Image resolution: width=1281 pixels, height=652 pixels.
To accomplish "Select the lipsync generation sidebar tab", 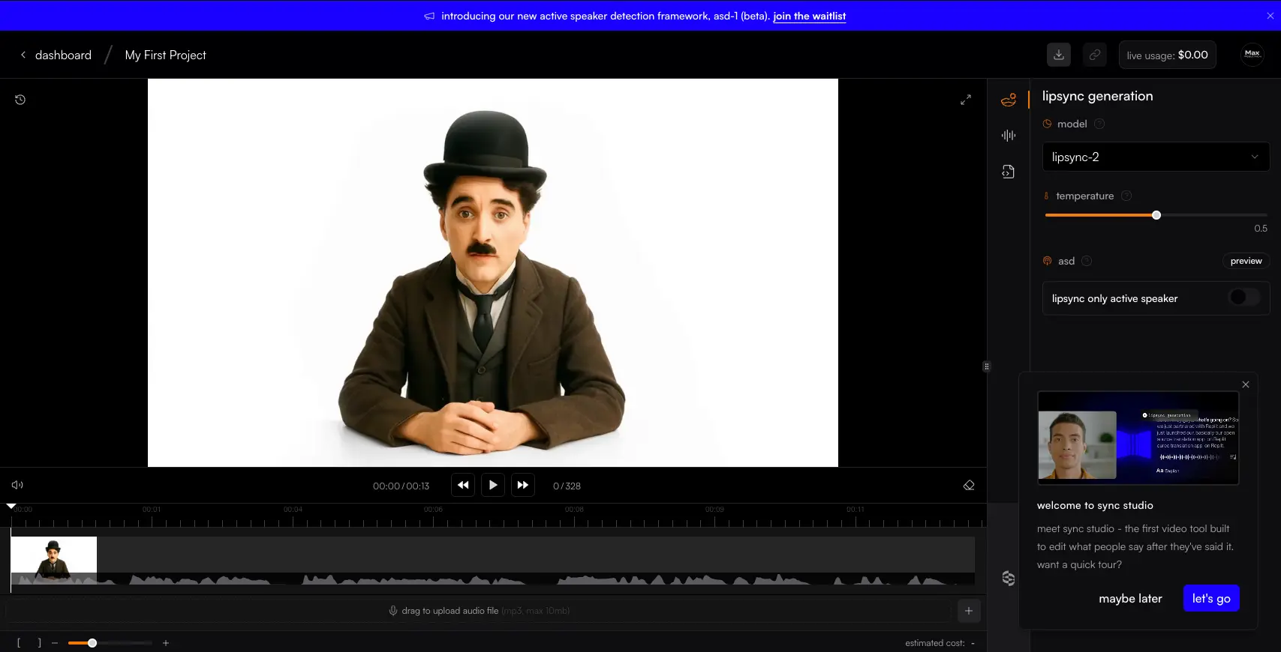I will click(x=1009, y=100).
